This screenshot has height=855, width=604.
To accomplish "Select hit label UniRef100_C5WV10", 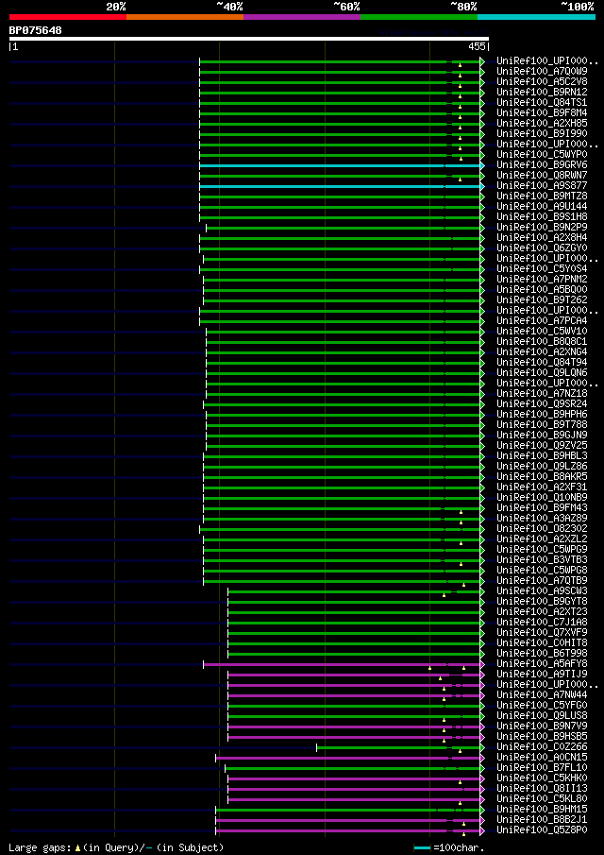I will pos(542,332).
